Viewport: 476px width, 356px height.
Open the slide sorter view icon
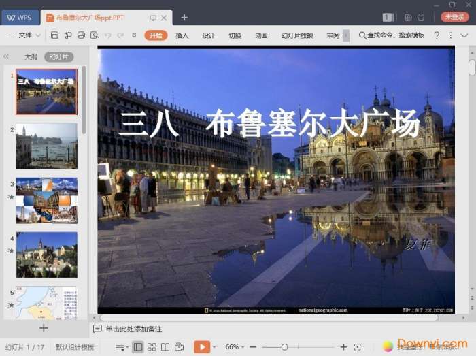click(152, 347)
